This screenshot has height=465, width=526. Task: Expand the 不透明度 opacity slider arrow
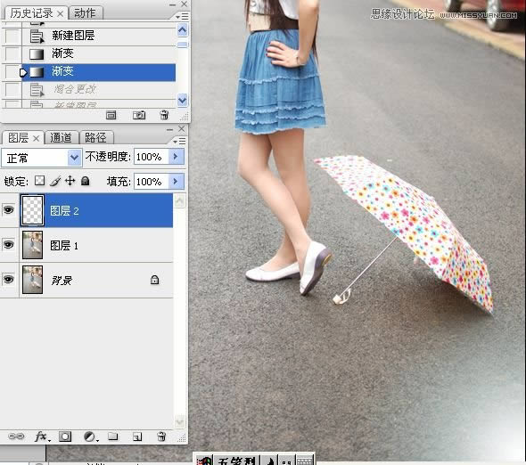[x=176, y=157]
